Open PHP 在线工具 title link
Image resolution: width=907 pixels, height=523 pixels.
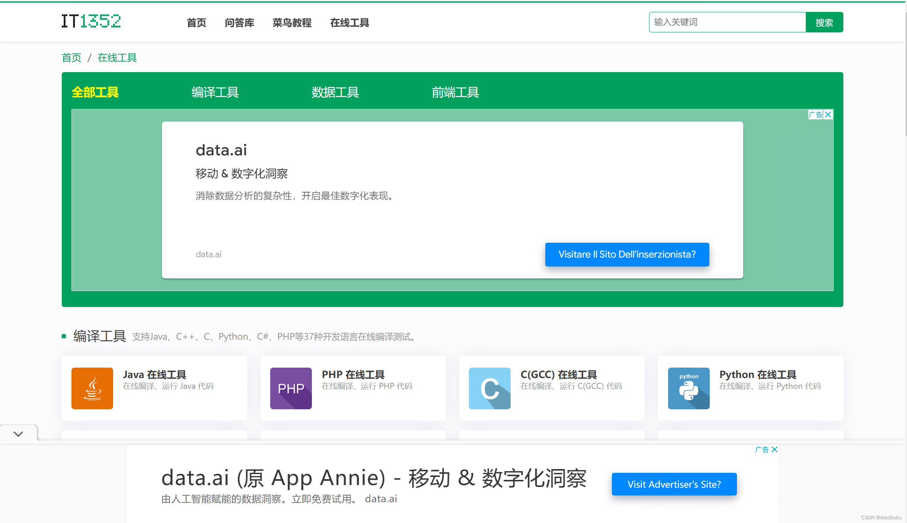click(x=353, y=374)
